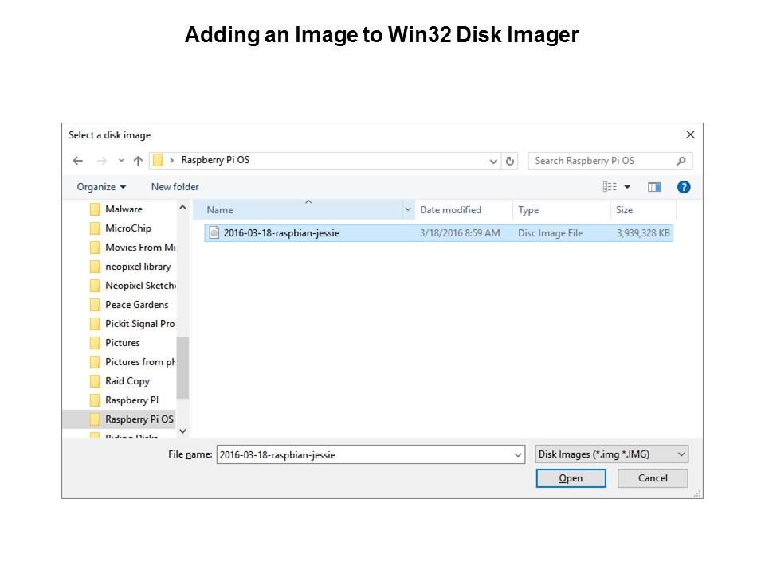Toggle the preview pane icon
The image size is (765, 573).
click(x=654, y=187)
